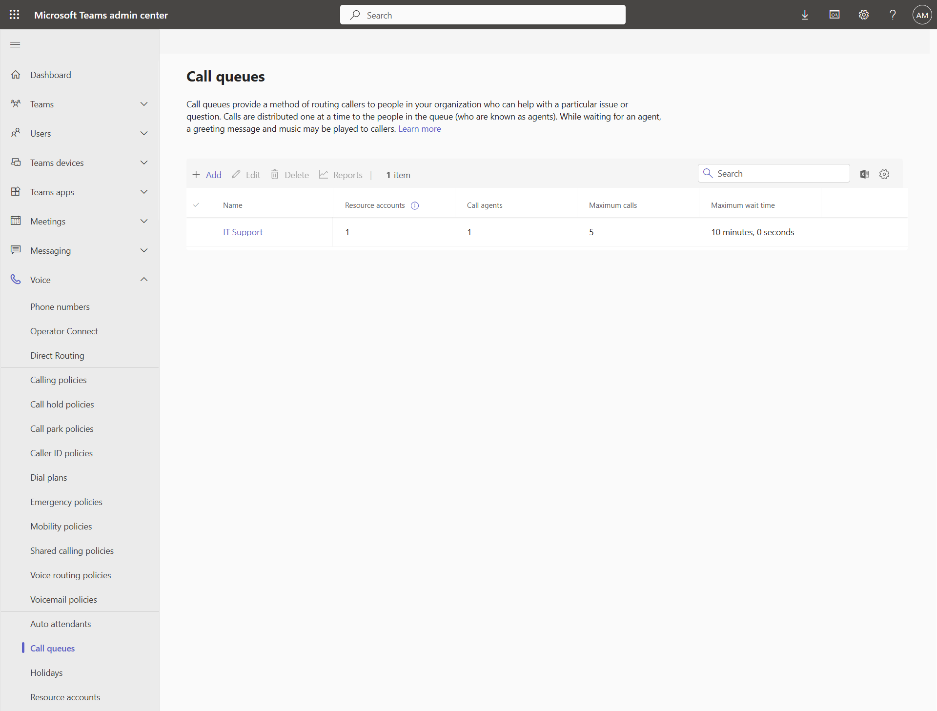Click the Resource accounts info icon

[415, 205]
